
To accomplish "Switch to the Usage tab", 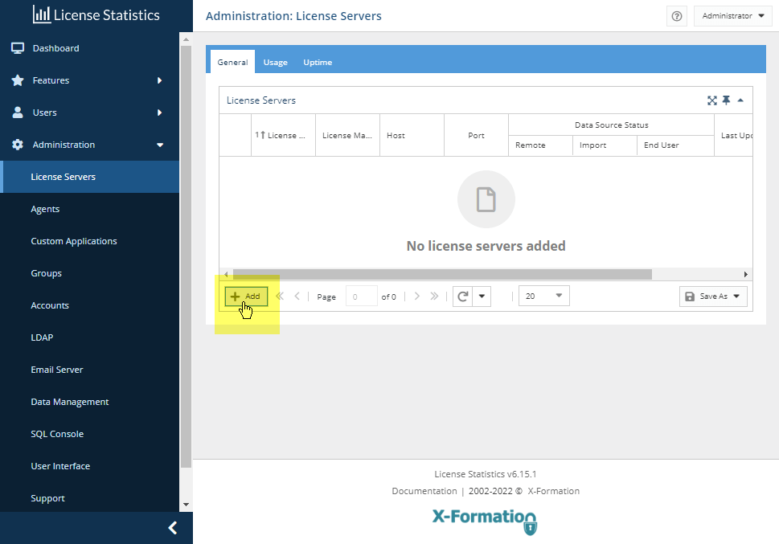I will pos(275,62).
